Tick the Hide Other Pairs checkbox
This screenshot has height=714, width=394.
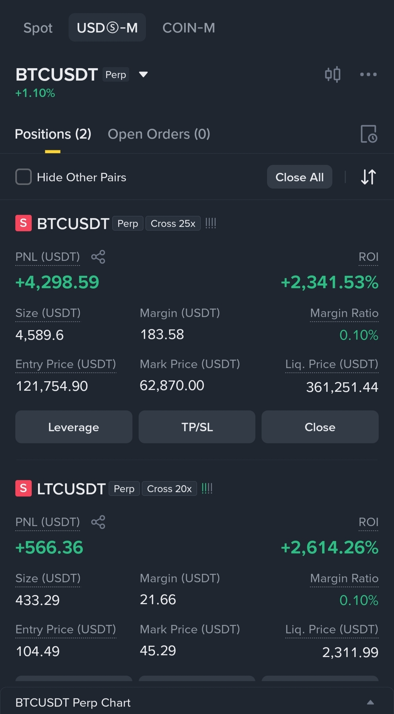click(x=23, y=177)
